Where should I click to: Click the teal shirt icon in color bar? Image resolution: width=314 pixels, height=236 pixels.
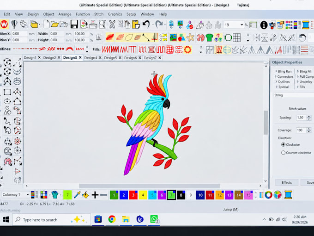coord(54,195)
